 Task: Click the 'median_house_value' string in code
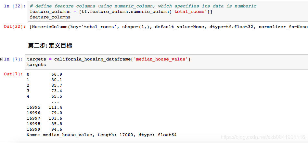(x=161, y=59)
